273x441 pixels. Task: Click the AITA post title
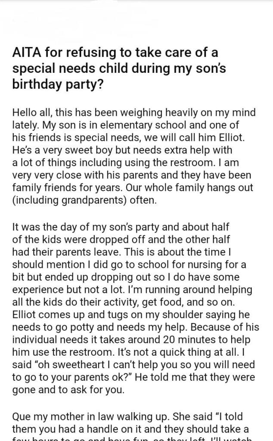point(115,68)
